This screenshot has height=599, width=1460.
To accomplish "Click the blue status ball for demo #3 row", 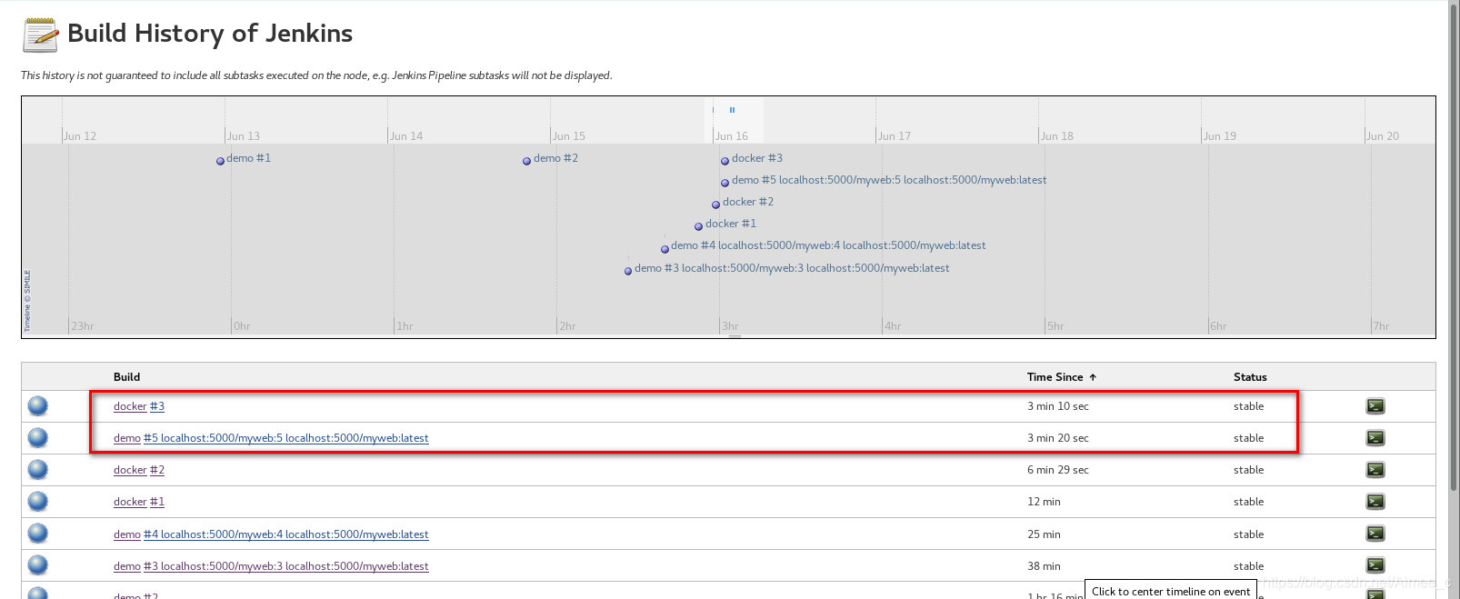I will coord(38,564).
